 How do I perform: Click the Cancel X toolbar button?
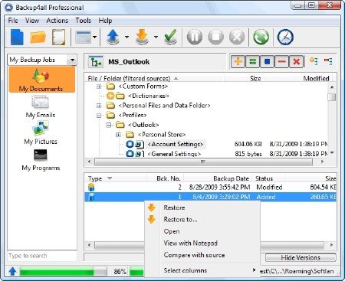(x=237, y=38)
